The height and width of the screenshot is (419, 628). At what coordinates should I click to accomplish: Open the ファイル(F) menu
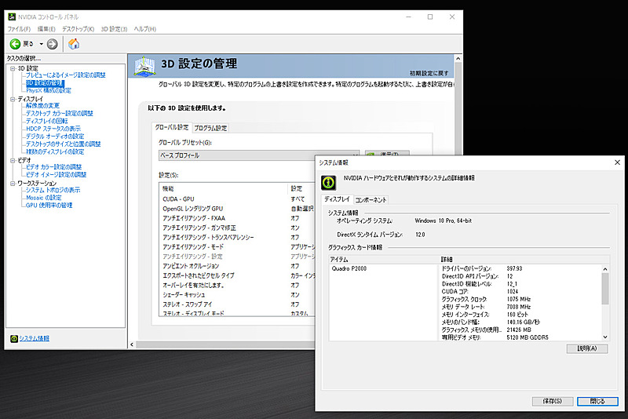19,29
